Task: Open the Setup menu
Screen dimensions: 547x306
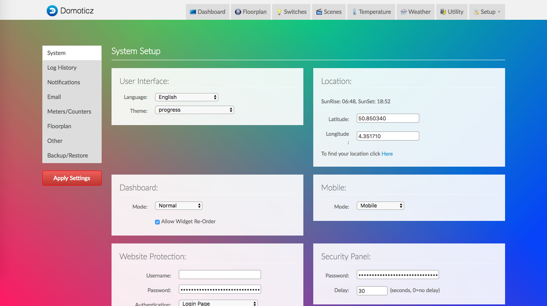Action: (x=487, y=12)
